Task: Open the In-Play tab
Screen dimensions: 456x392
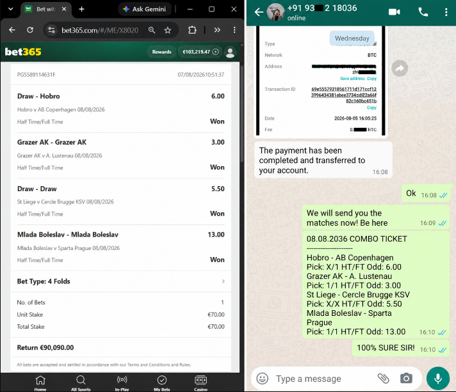Action: tap(122, 383)
